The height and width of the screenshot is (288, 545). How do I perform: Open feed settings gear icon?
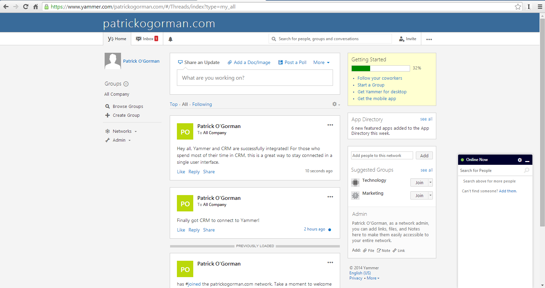336,104
